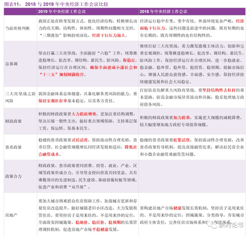Click the row label '当前形势判断'
Viewport: 252px width, 236px height.
pos(17,28)
